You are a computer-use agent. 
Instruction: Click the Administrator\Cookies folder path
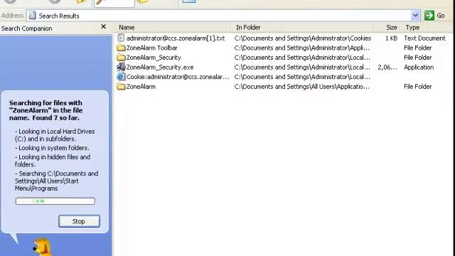coord(303,38)
